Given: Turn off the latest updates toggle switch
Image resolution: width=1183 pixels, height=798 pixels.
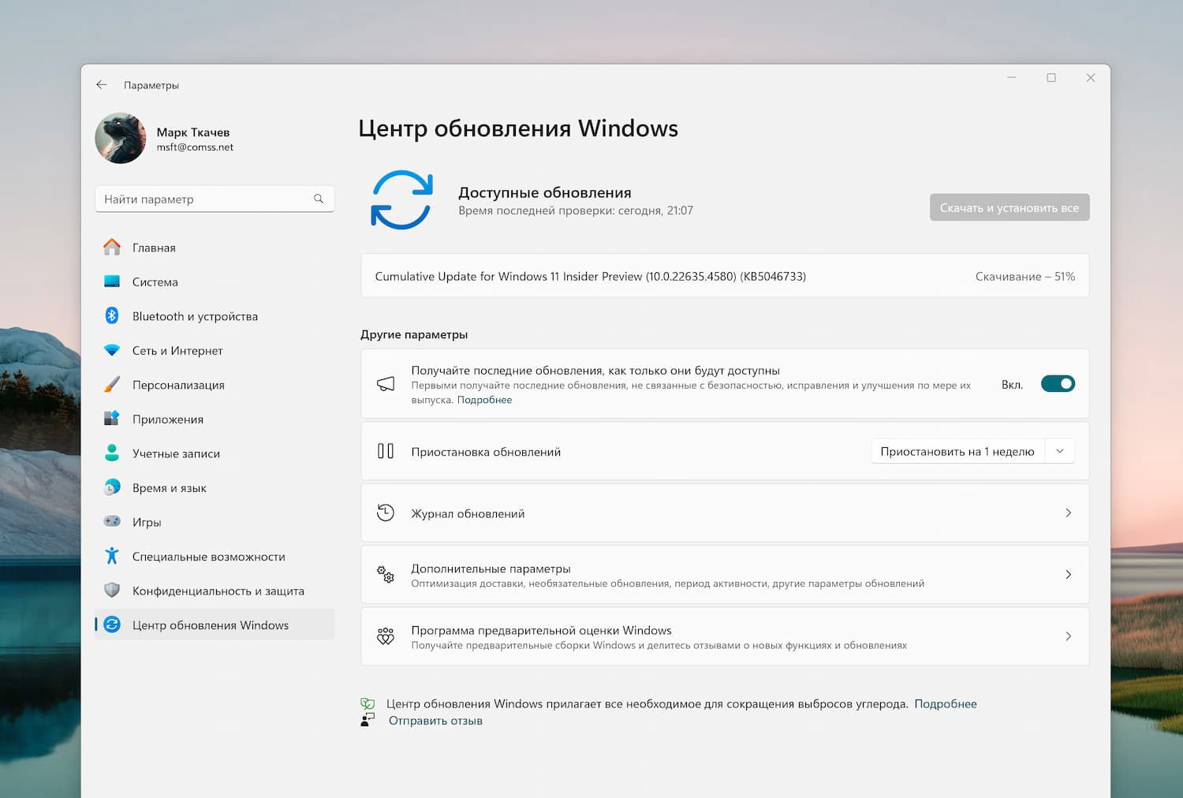Looking at the screenshot, I should (x=1058, y=384).
